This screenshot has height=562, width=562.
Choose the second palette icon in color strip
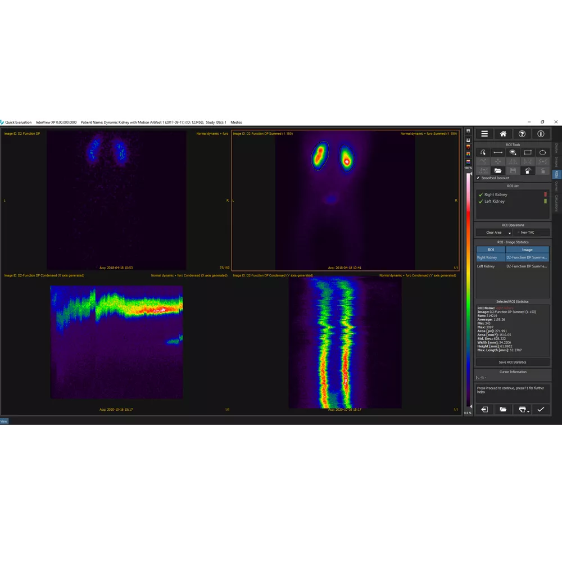(468, 140)
